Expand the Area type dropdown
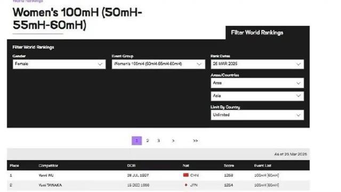This screenshot has height=192, width=341. point(257,83)
